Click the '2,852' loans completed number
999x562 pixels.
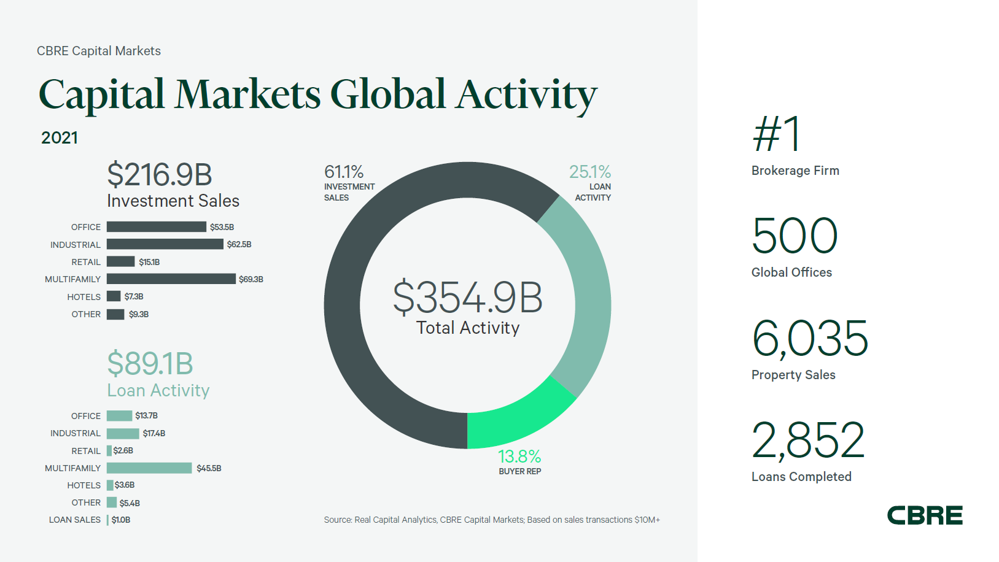pyautogui.click(x=809, y=441)
